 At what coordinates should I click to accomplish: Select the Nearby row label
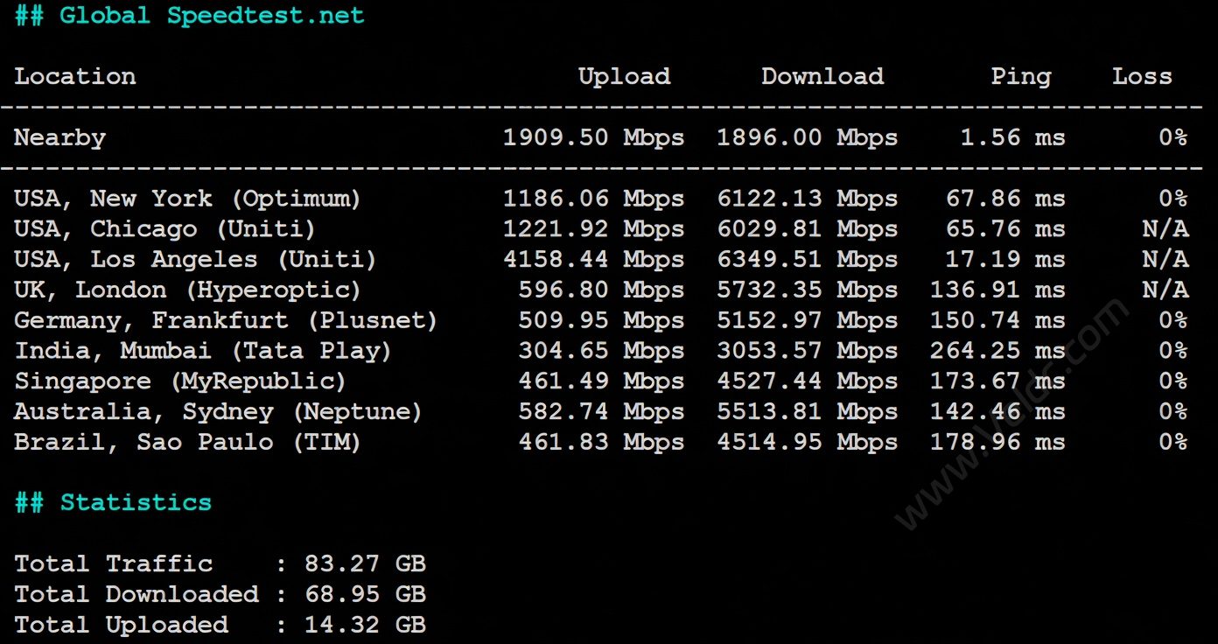[x=59, y=138]
